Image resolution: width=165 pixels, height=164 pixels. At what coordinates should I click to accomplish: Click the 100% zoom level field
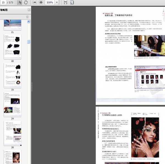tap(50, 2)
